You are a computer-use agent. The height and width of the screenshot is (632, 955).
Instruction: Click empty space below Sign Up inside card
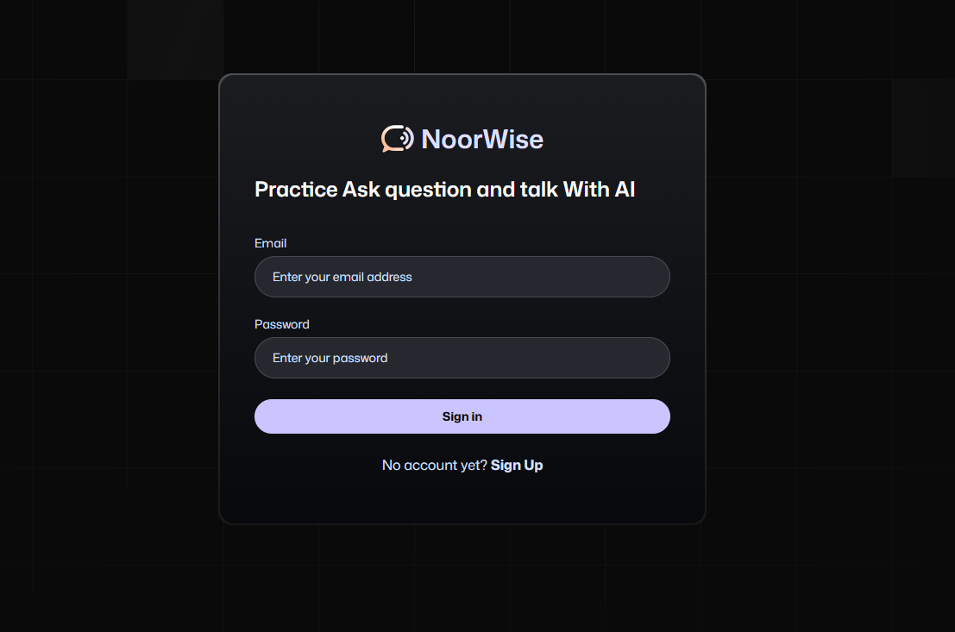[x=462, y=499]
